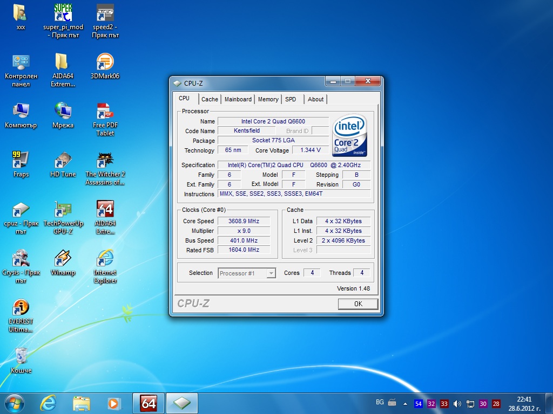Click the blue 54 temperature tray icon
This screenshot has height=414, width=553.
(x=419, y=404)
